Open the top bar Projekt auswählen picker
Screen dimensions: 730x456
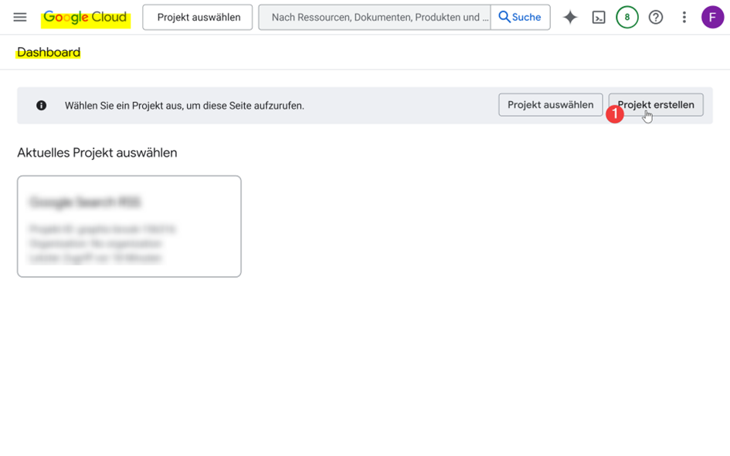point(198,17)
